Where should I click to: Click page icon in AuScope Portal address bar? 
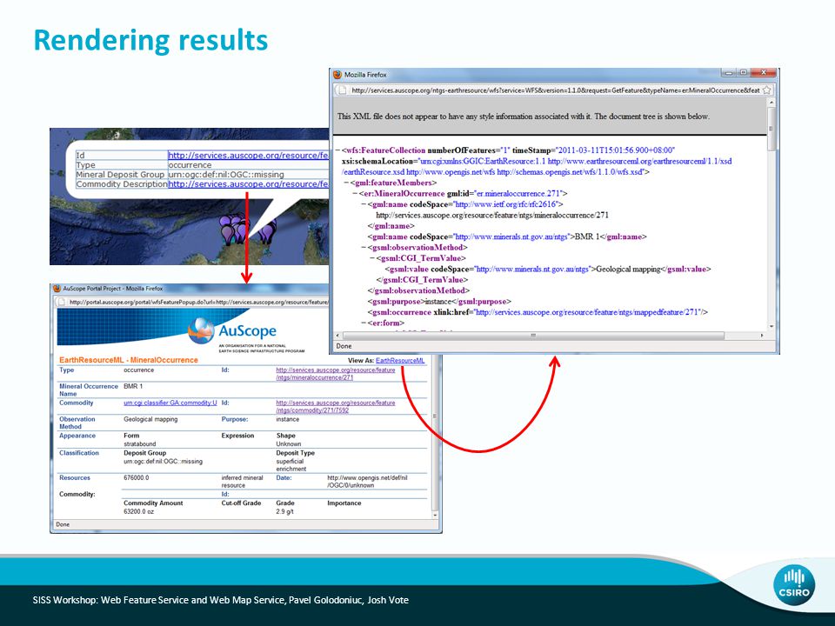pyautogui.click(x=62, y=302)
